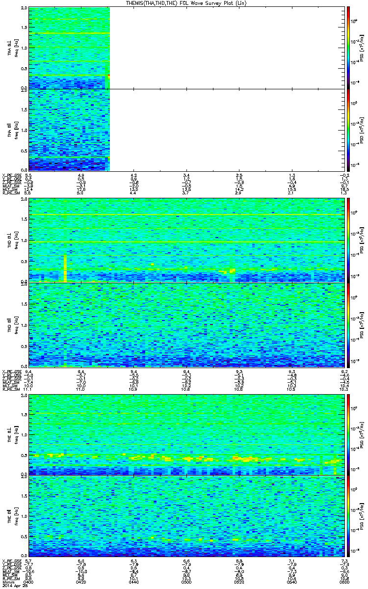Click the 0540 time tick label
This screenshot has height=589, width=368.
(x=291, y=583)
